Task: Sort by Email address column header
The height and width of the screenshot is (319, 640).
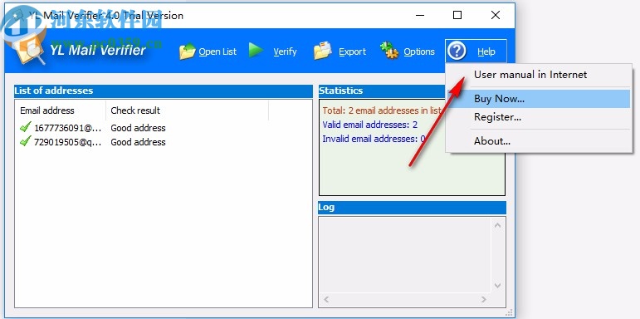Action: point(61,110)
